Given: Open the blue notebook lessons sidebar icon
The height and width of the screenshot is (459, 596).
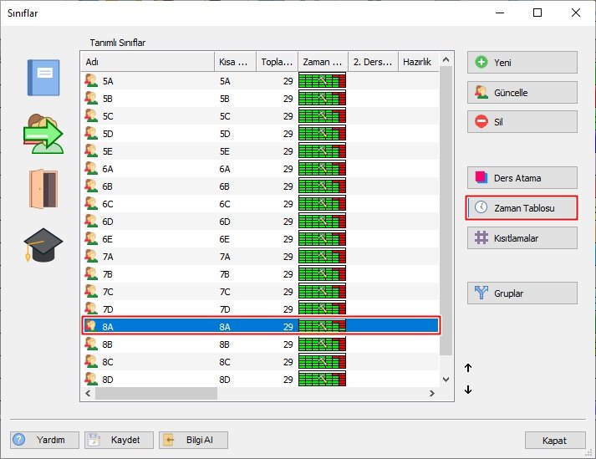Looking at the screenshot, I should coord(43,78).
